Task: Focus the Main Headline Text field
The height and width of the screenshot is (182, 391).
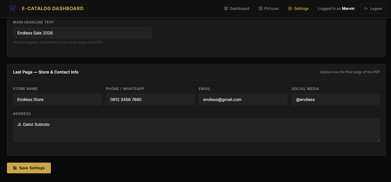Action: tap(82, 33)
